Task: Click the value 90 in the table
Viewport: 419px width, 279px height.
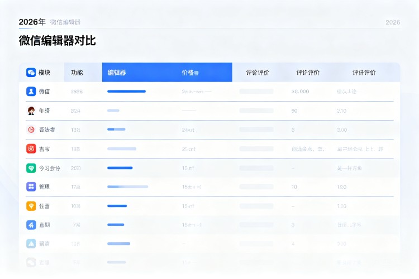Action: tap(294, 111)
